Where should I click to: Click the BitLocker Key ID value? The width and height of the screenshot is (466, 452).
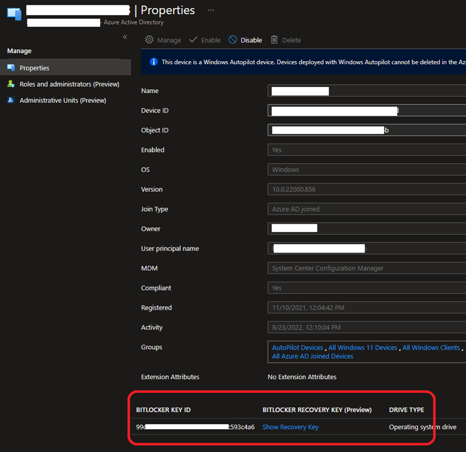coord(195,427)
